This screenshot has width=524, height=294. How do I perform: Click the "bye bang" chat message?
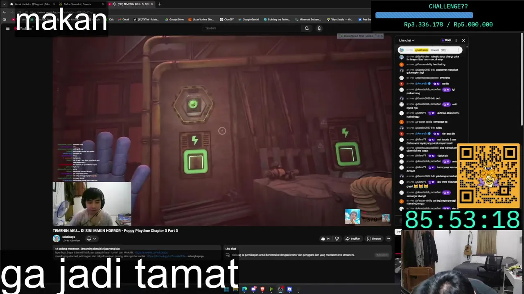pos(430,78)
